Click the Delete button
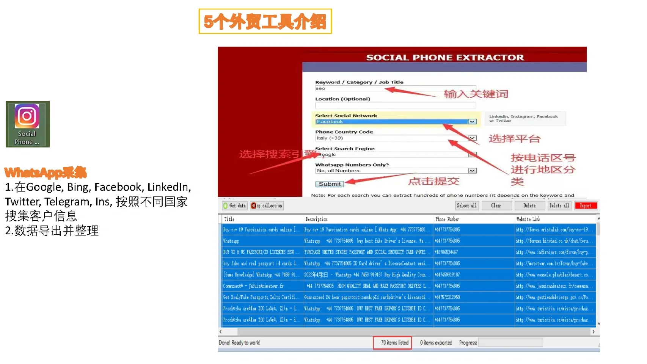 529,206
